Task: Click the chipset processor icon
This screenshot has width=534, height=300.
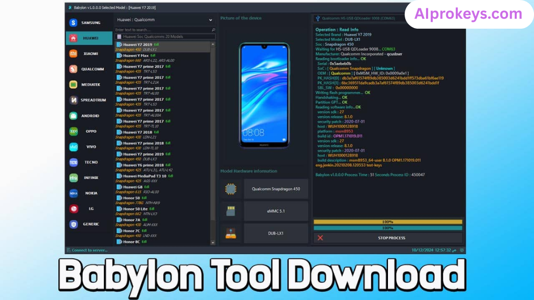Action: pyautogui.click(x=230, y=189)
